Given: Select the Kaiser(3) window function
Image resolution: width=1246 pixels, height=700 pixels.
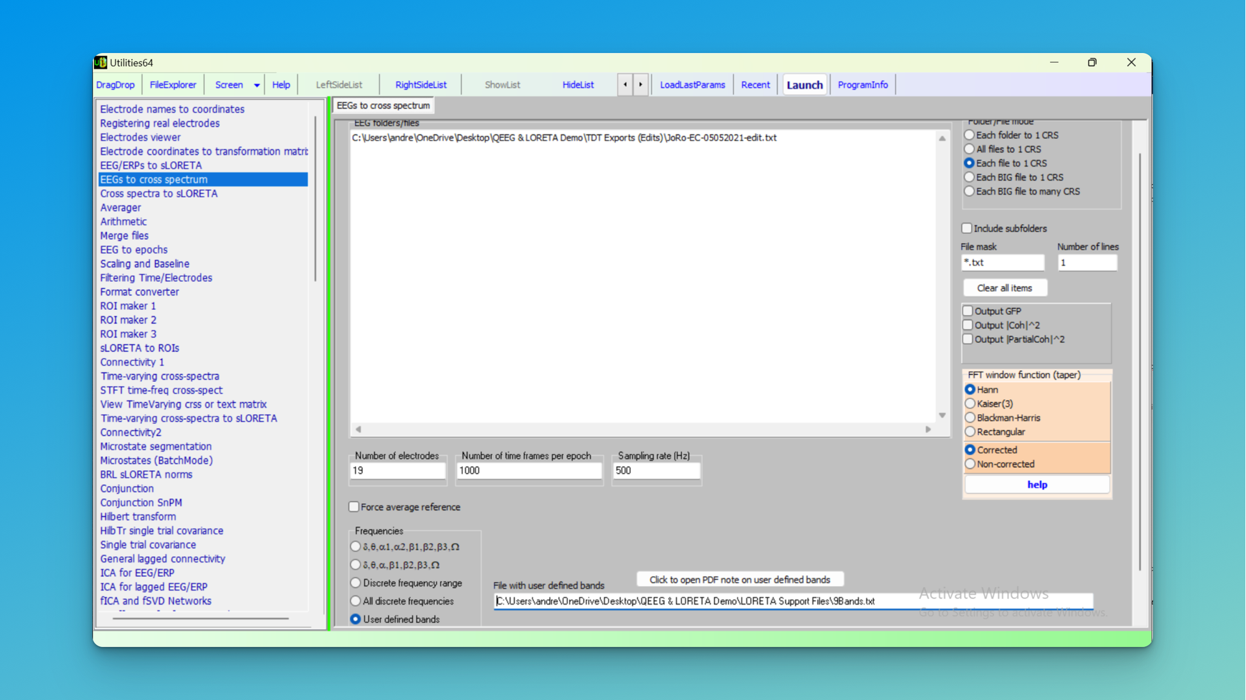Looking at the screenshot, I should pos(970,404).
